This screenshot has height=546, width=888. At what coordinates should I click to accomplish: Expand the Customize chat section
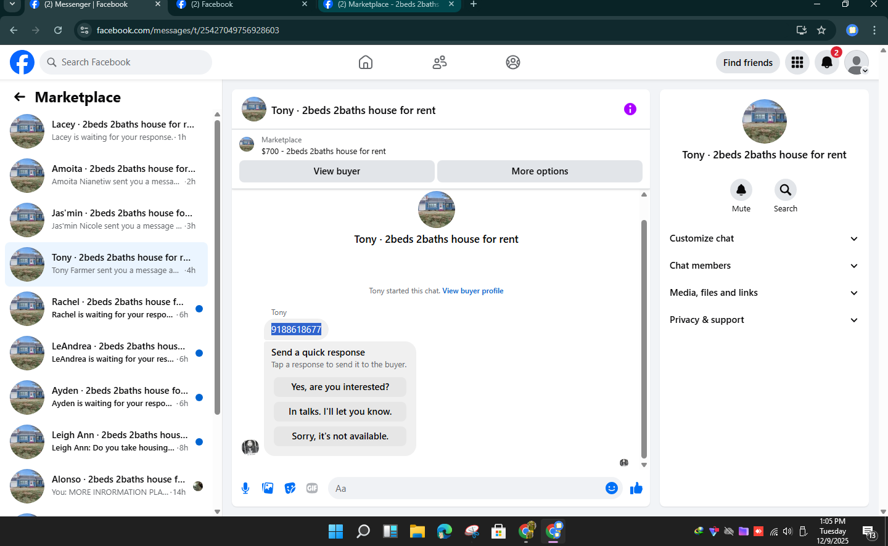coord(764,238)
